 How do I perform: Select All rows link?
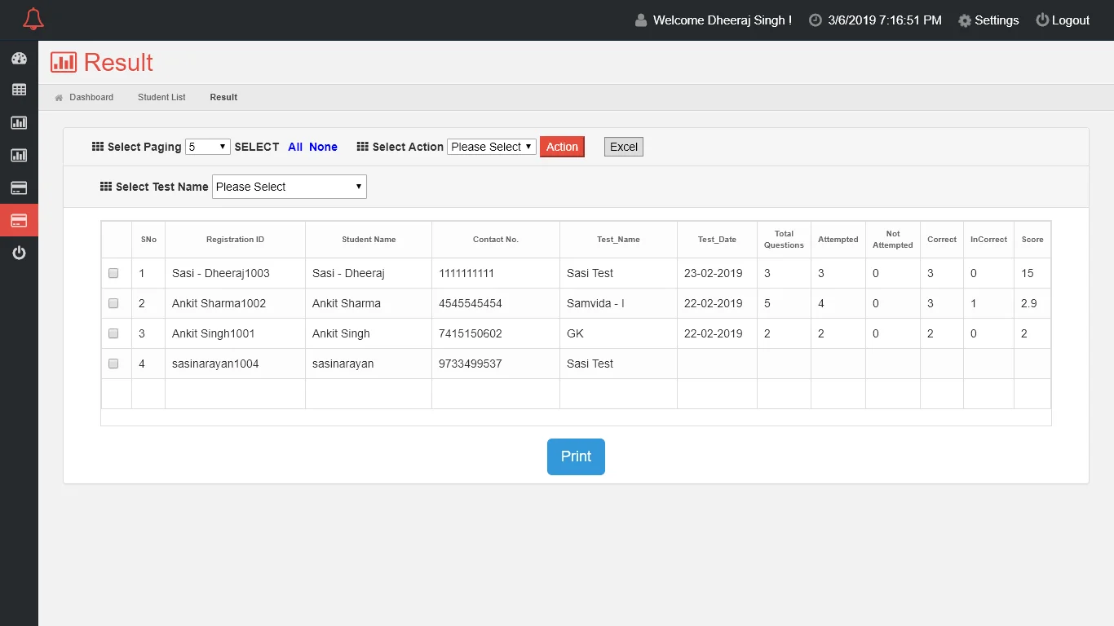[x=295, y=147]
